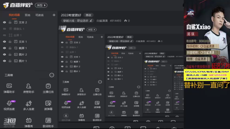Open the 歌词助手 tool
The image size is (230, 129).
48,123
